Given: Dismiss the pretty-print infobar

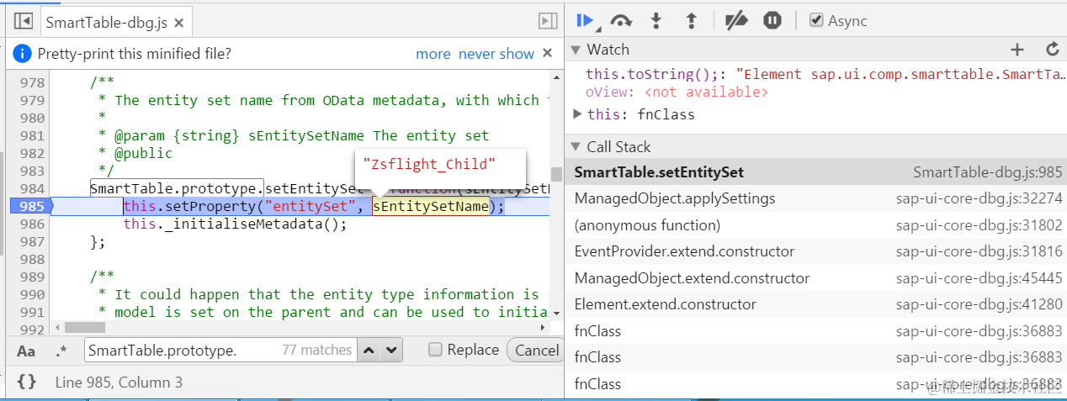Looking at the screenshot, I should [x=547, y=53].
